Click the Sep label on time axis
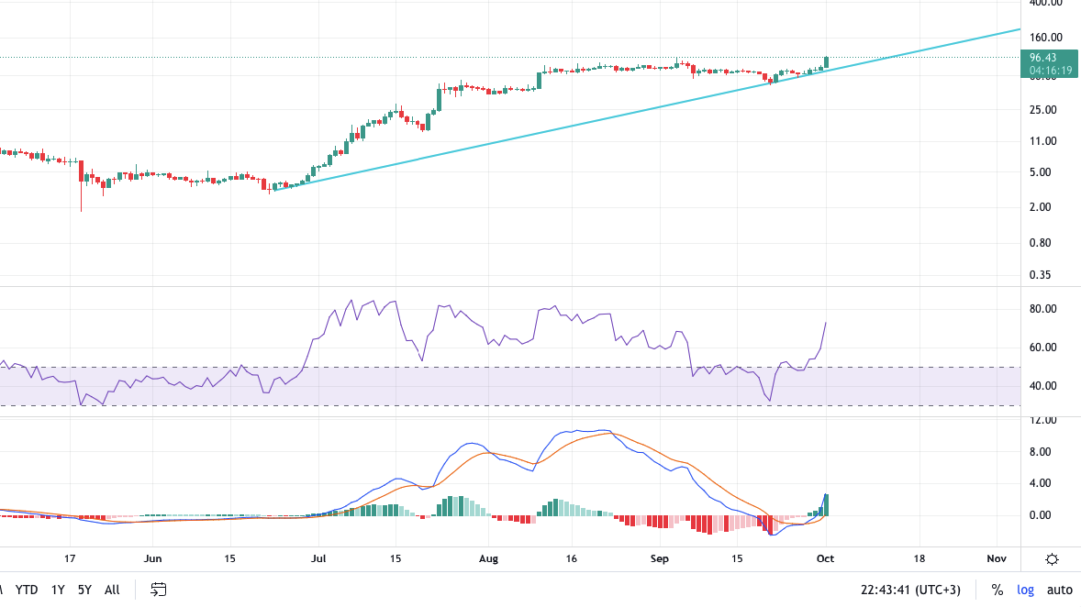 (660, 558)
